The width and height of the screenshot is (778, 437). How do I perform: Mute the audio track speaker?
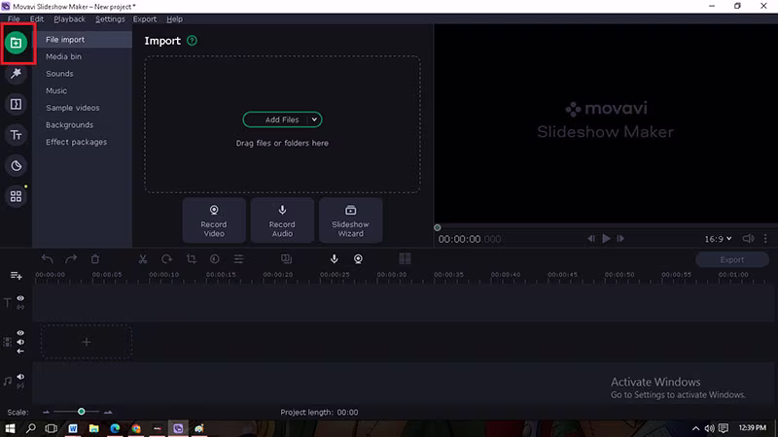(x=20, y=377)
